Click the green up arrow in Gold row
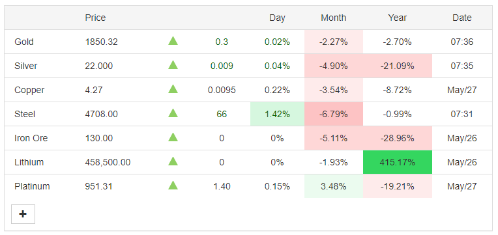498x235 pixels. [x=173, y=41]
